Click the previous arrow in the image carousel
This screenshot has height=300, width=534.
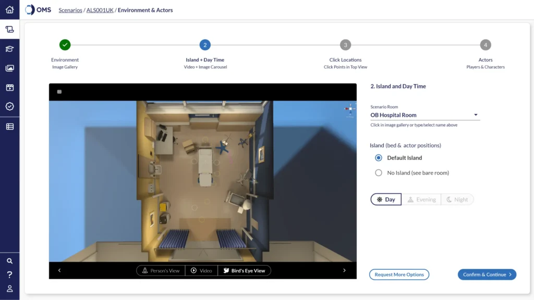click(x=59, y=270)
